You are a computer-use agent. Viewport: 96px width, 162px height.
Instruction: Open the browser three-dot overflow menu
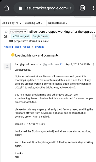coord(93,8)
